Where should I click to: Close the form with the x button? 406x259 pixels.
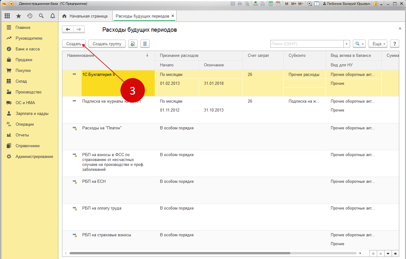(400, 28)
